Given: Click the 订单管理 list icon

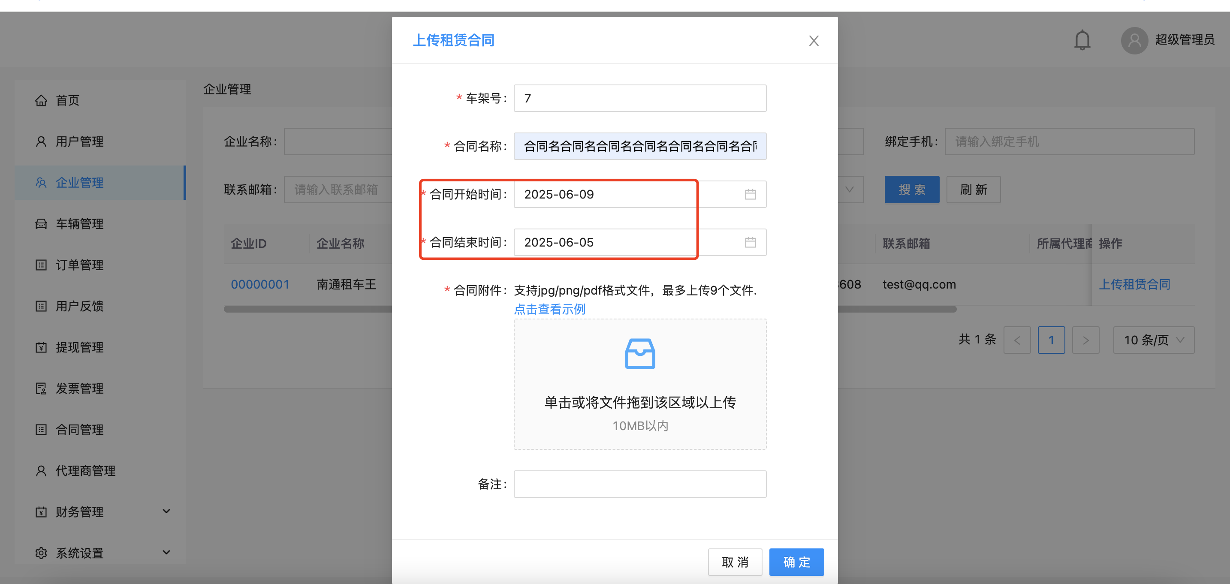Looking at the screenshot, I should tap(41, 265).
